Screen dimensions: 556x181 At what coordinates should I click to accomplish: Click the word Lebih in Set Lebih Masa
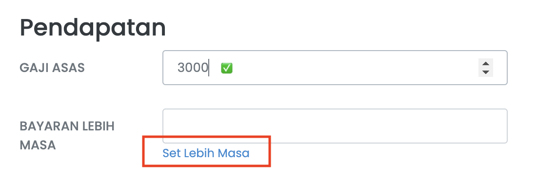tap(199, 153)
